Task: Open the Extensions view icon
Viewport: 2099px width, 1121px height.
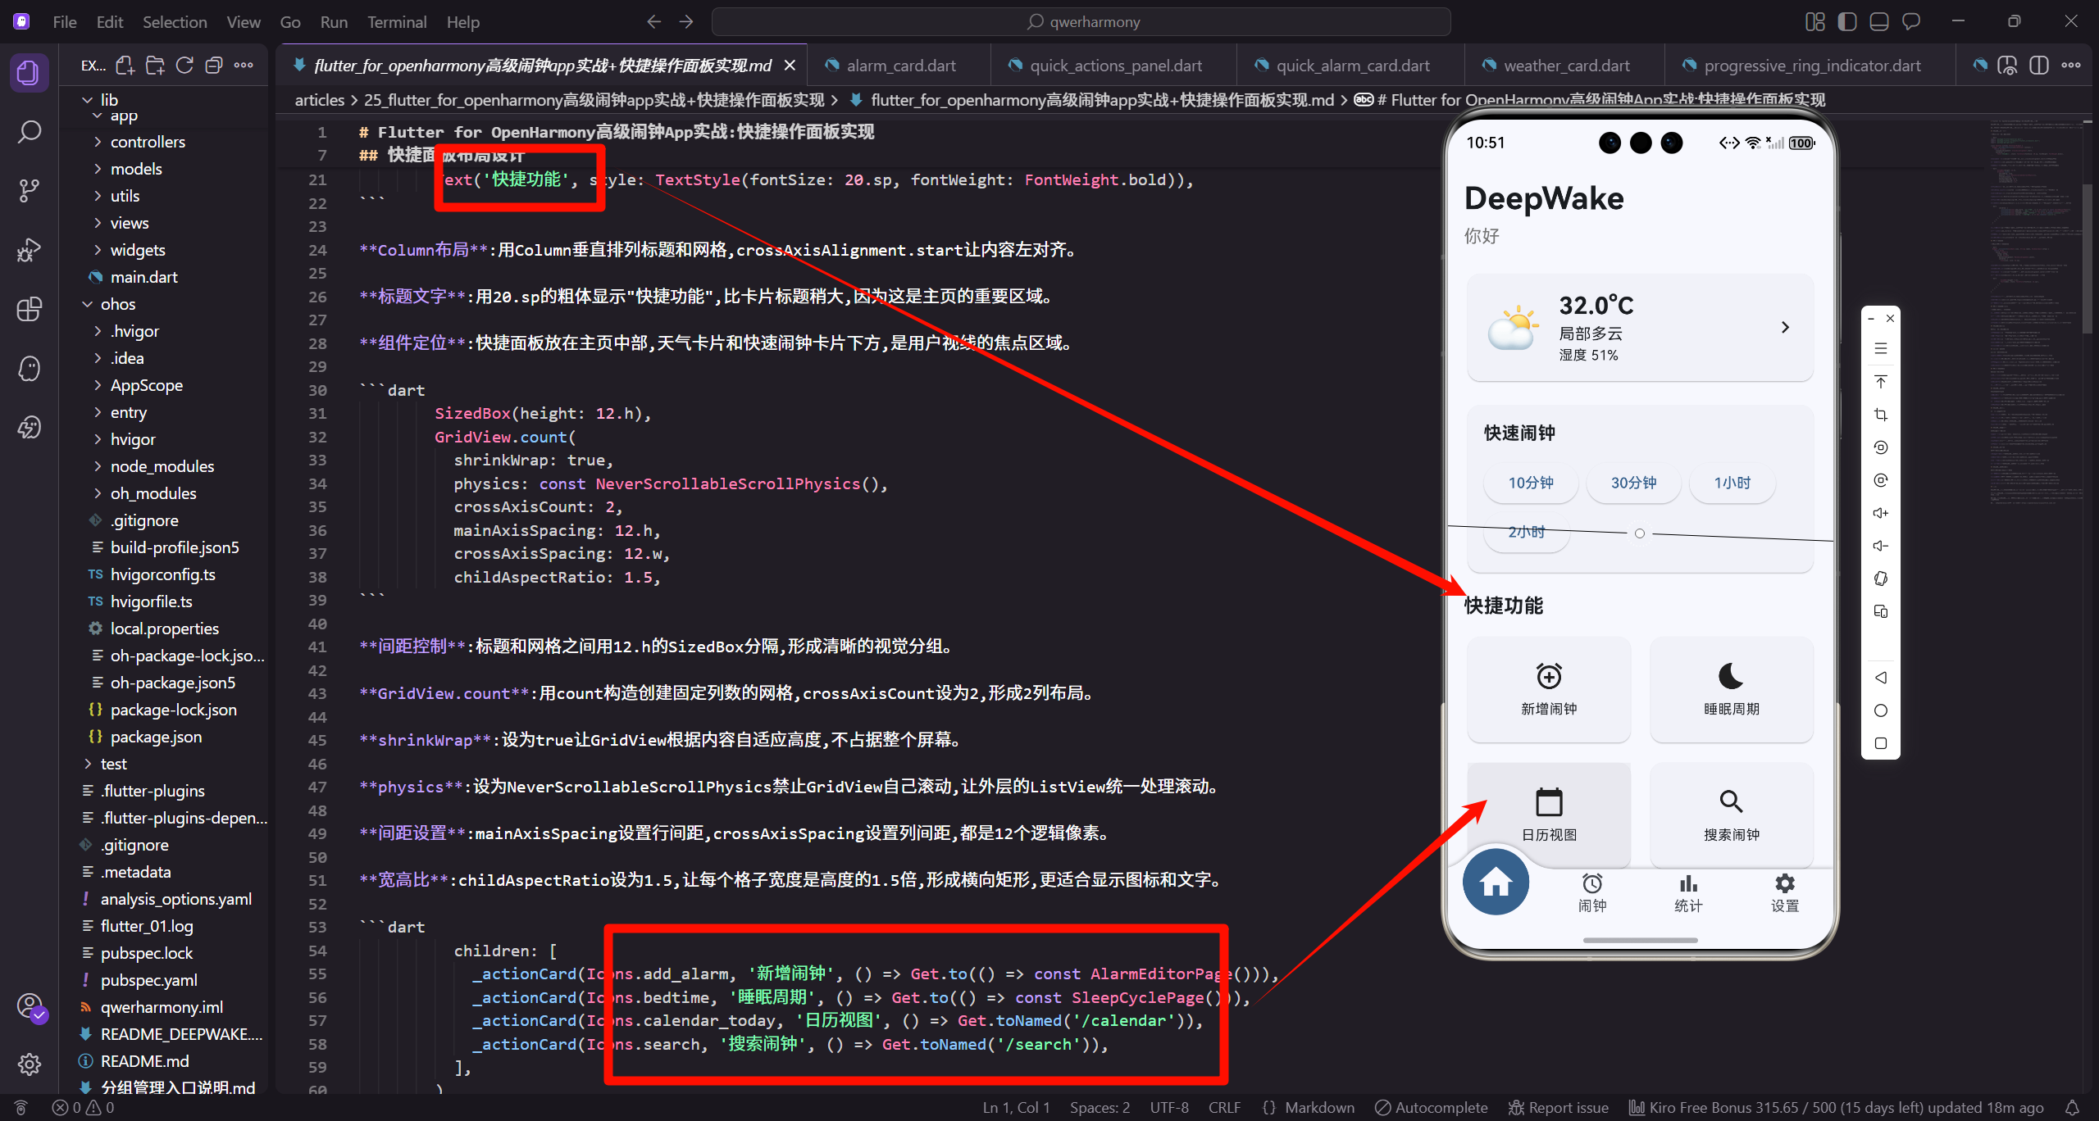Action: coord(30,309)
